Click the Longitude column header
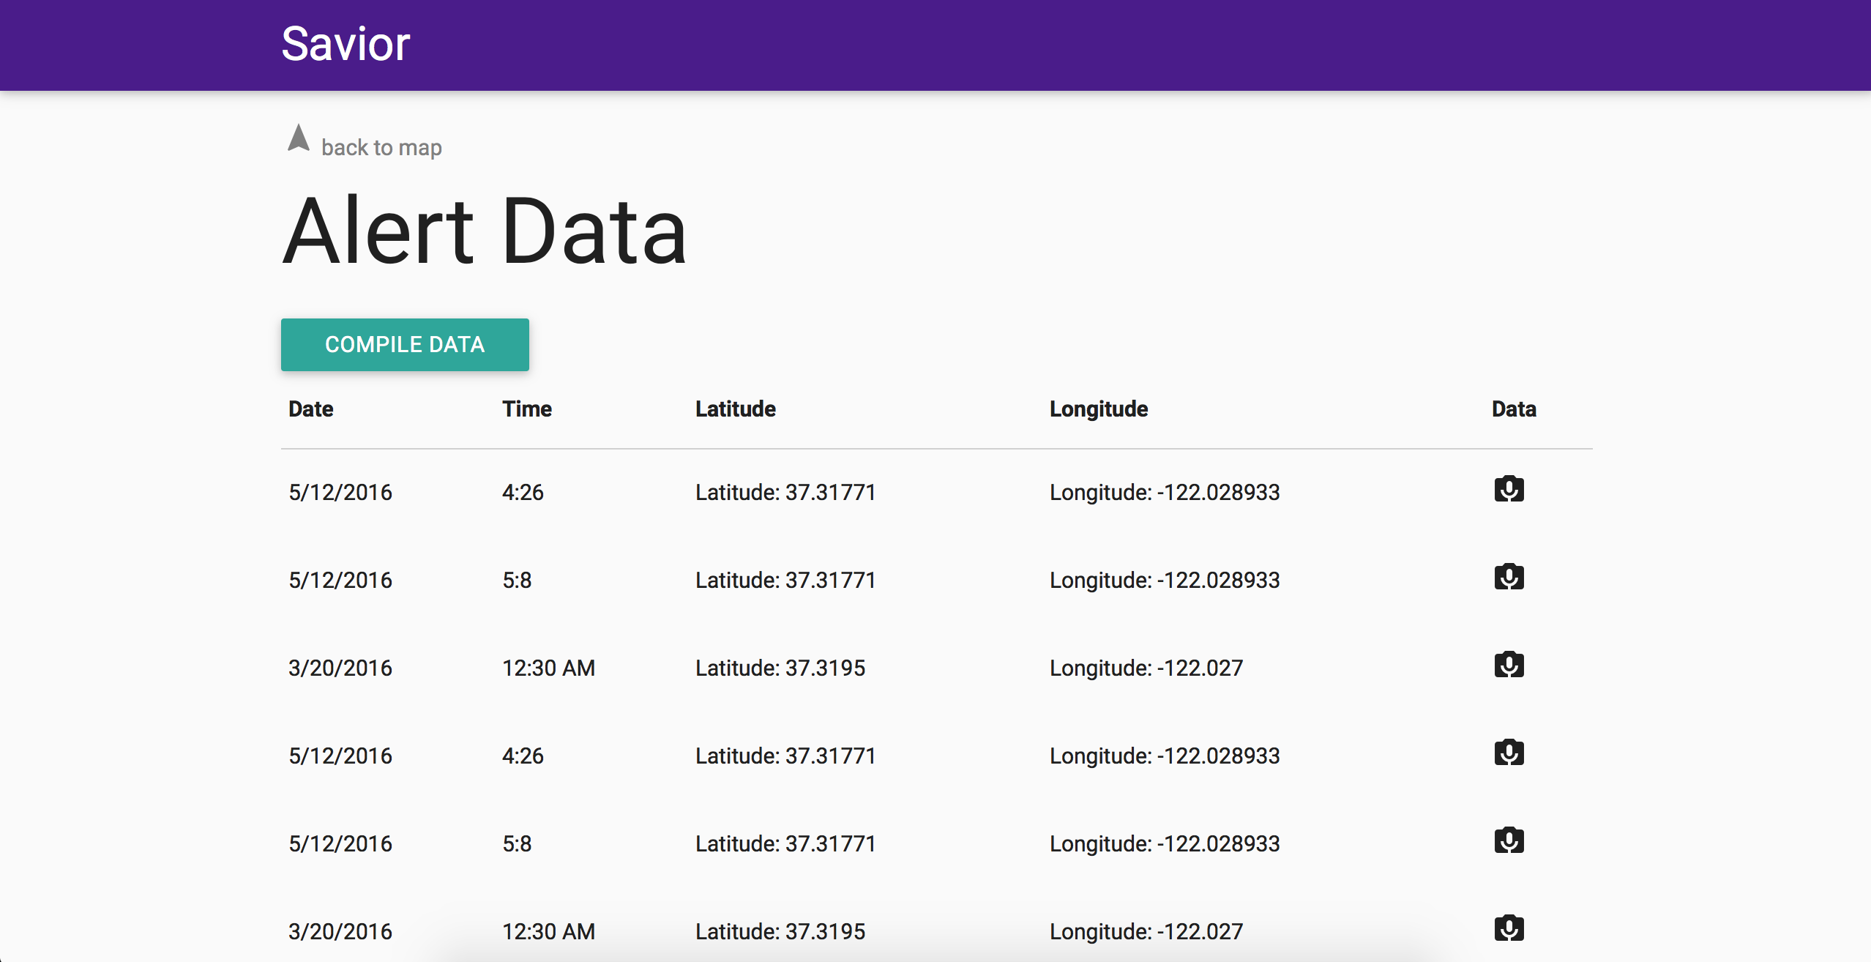The height and width of the screenshot is (962, 1871). point(1099,409)
